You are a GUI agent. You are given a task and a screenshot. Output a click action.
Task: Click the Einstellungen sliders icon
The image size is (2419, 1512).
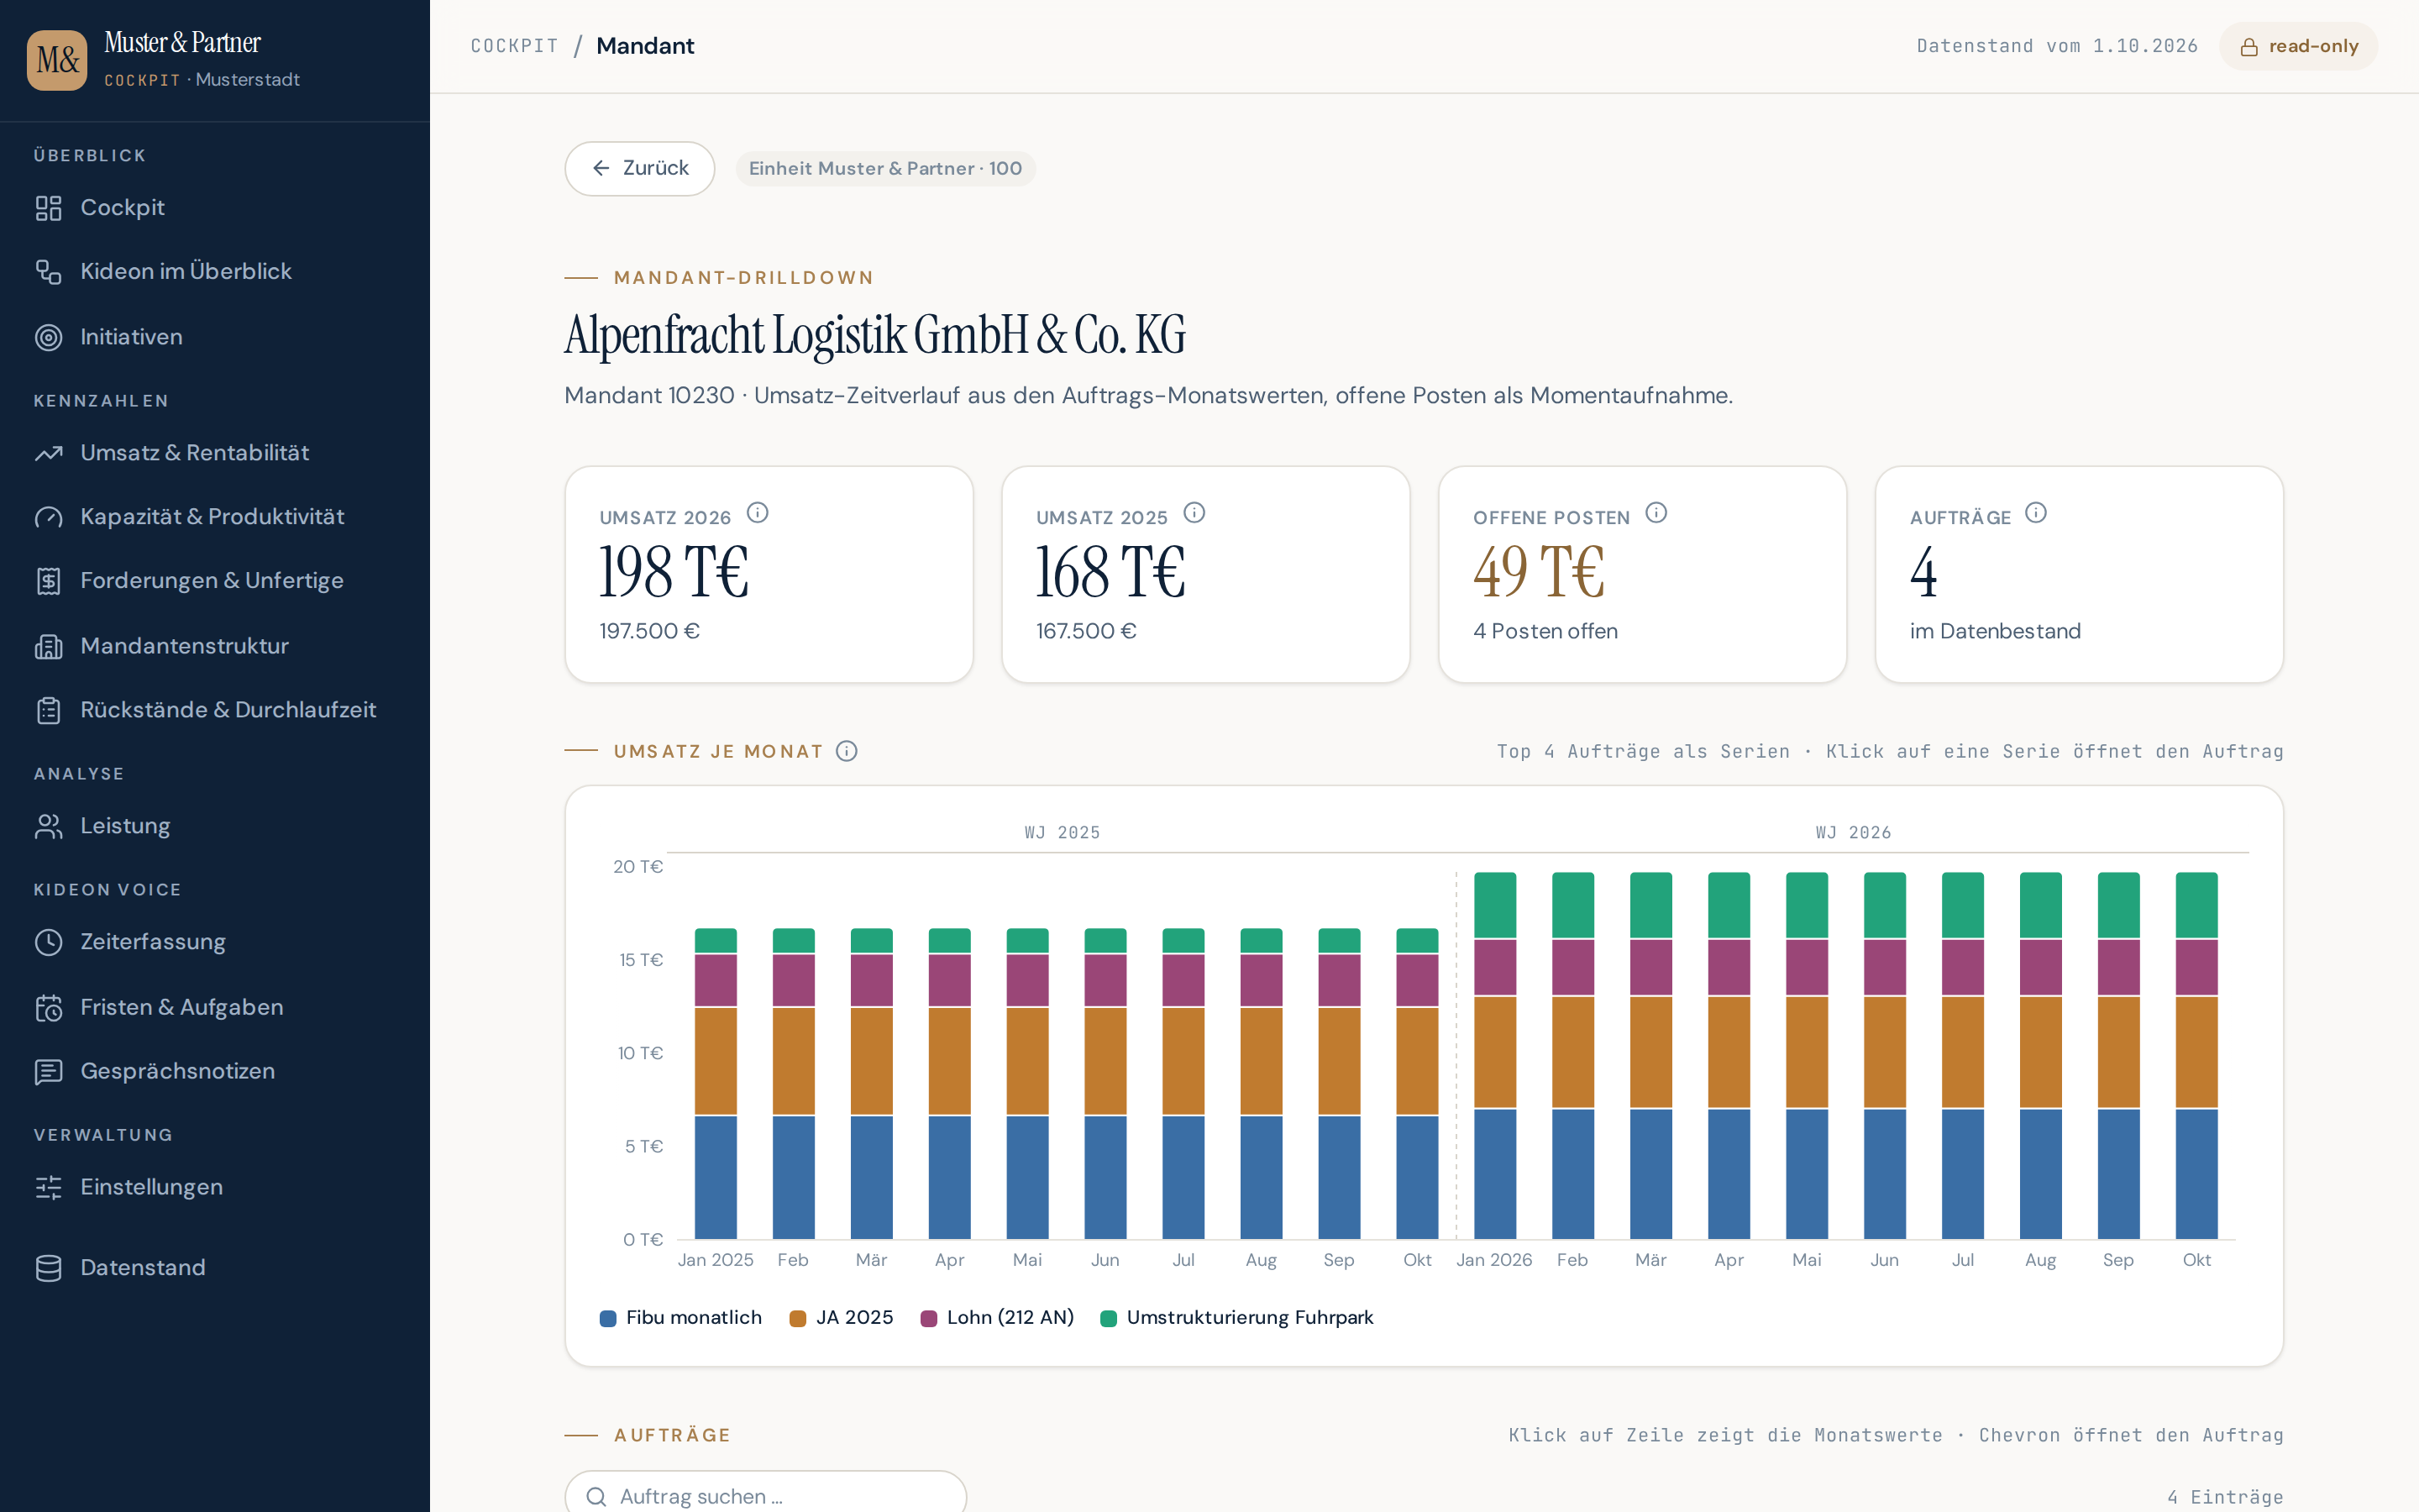48,1187
